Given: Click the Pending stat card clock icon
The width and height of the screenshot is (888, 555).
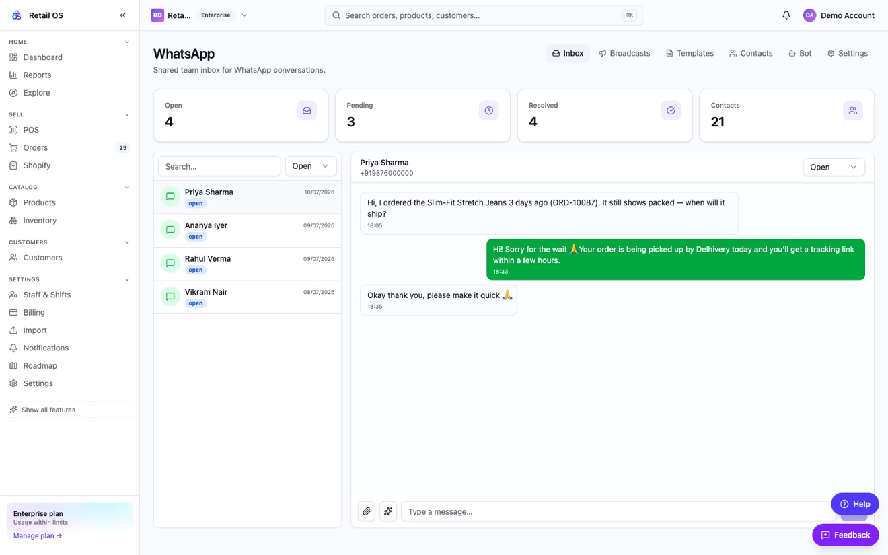Looking at the screenshot, I should click(489, 110).
